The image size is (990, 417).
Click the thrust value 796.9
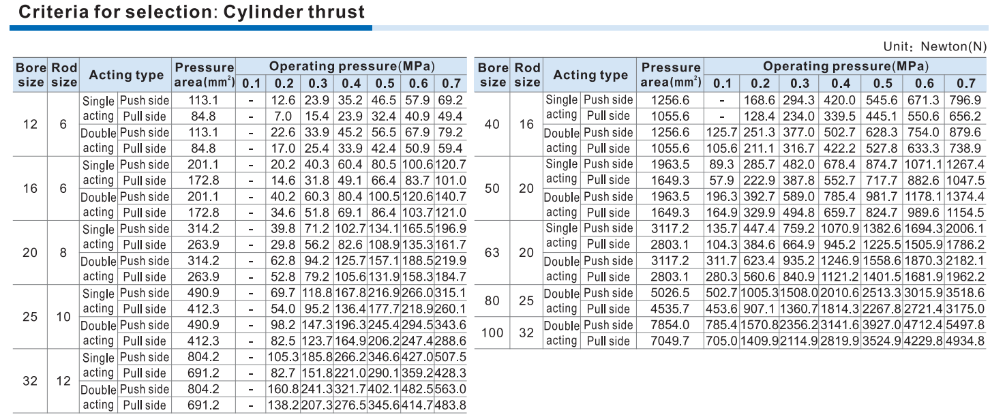965,100
